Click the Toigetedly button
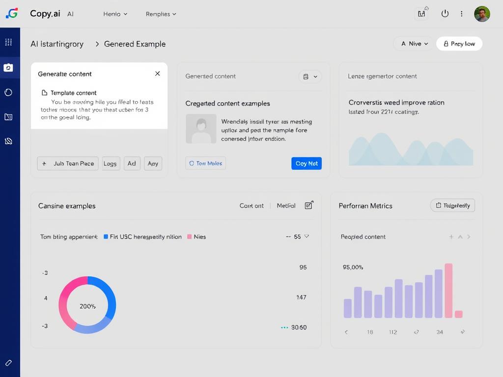The image size is (503, 377). click(x=452, y=205)
